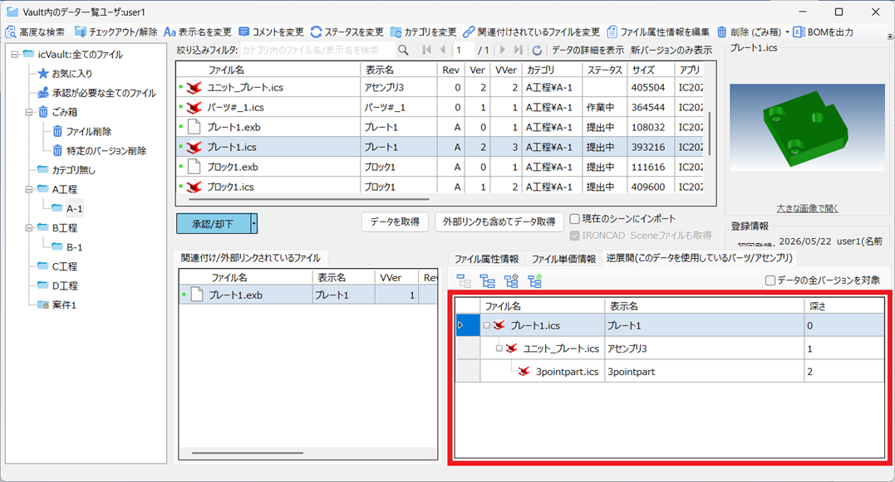Click the tree icon with green badge
The width and height of the screenshot is (895, 482).
coord(535,281)
